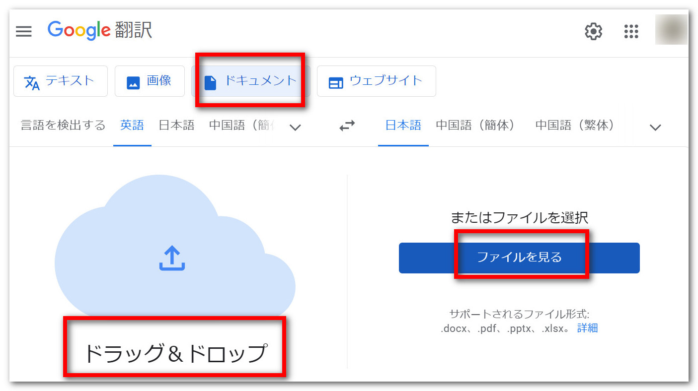Open the Google apps grid
This screenshot has height=391, width=698.
coord(631,32)
